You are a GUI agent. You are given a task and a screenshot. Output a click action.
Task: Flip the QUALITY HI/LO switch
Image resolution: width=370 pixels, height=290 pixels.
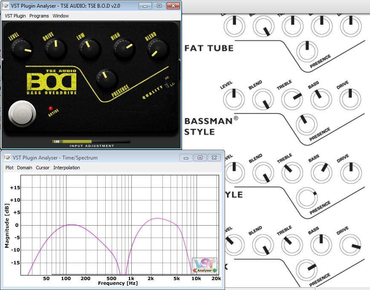tap(167, 84)
